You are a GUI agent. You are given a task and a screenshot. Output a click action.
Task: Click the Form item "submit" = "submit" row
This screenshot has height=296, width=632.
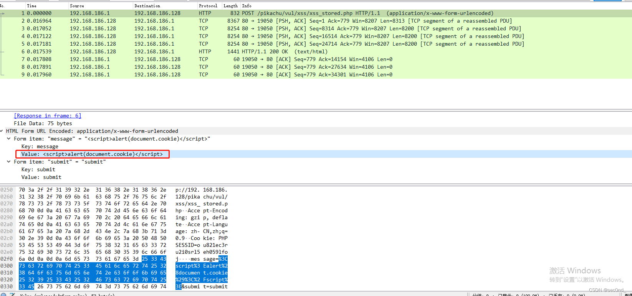pyautogui.click(x=60, y=162)
